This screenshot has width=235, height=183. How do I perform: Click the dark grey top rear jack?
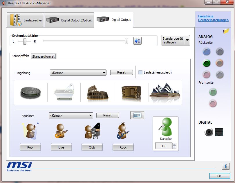click(220, 52)
